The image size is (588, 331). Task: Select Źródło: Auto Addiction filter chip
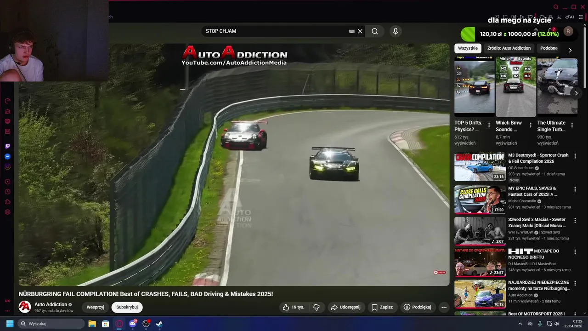click(509, 48)
